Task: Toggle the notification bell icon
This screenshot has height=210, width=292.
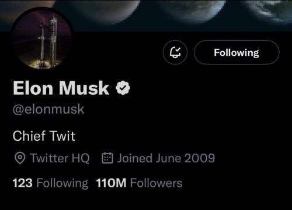Action: pyautogui.click(x=175, y=52)
